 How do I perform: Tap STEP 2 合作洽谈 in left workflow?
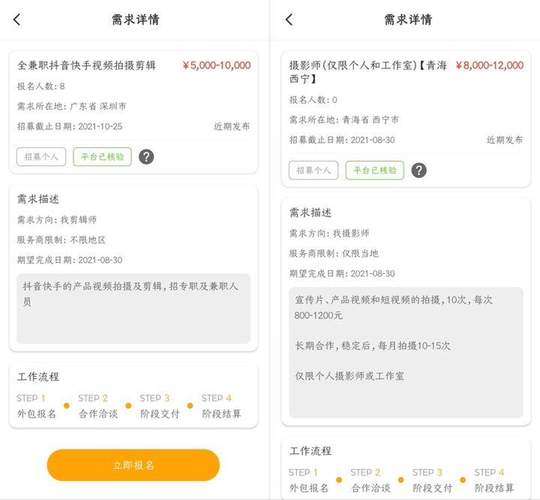[98, 406]
